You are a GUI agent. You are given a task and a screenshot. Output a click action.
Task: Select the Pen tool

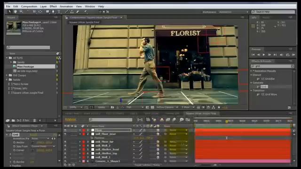coord(53,12)
